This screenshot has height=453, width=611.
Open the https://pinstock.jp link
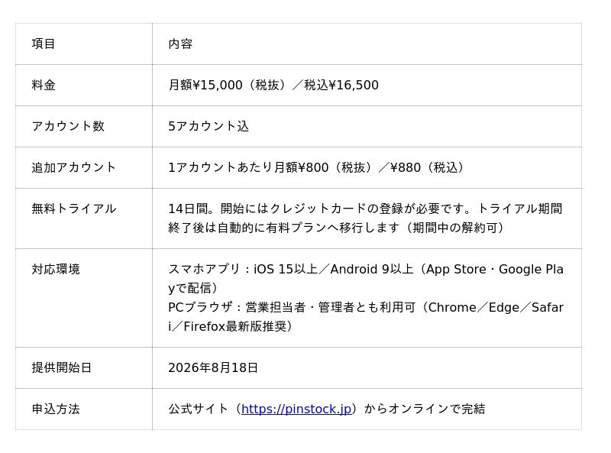(296, 409)
